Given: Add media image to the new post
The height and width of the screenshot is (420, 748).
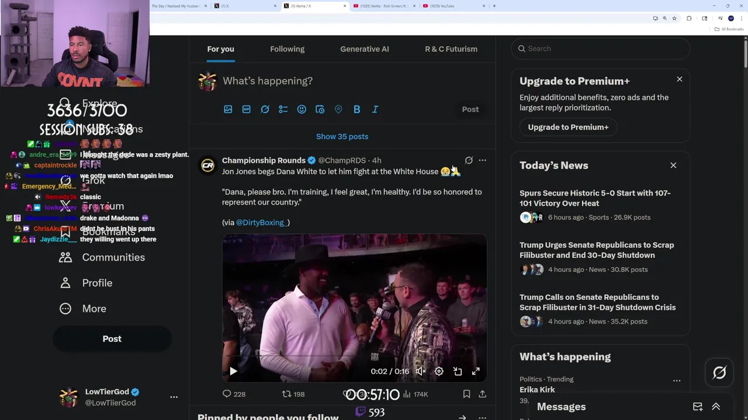Looking at the screenshot, I should pyautogui.click(x=228, y=109).
